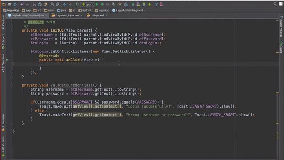Image resolution: width=284 pixels, height=160 pixels.
Task: Toggle the Gradle tool window
Action: tap(281, 48)
